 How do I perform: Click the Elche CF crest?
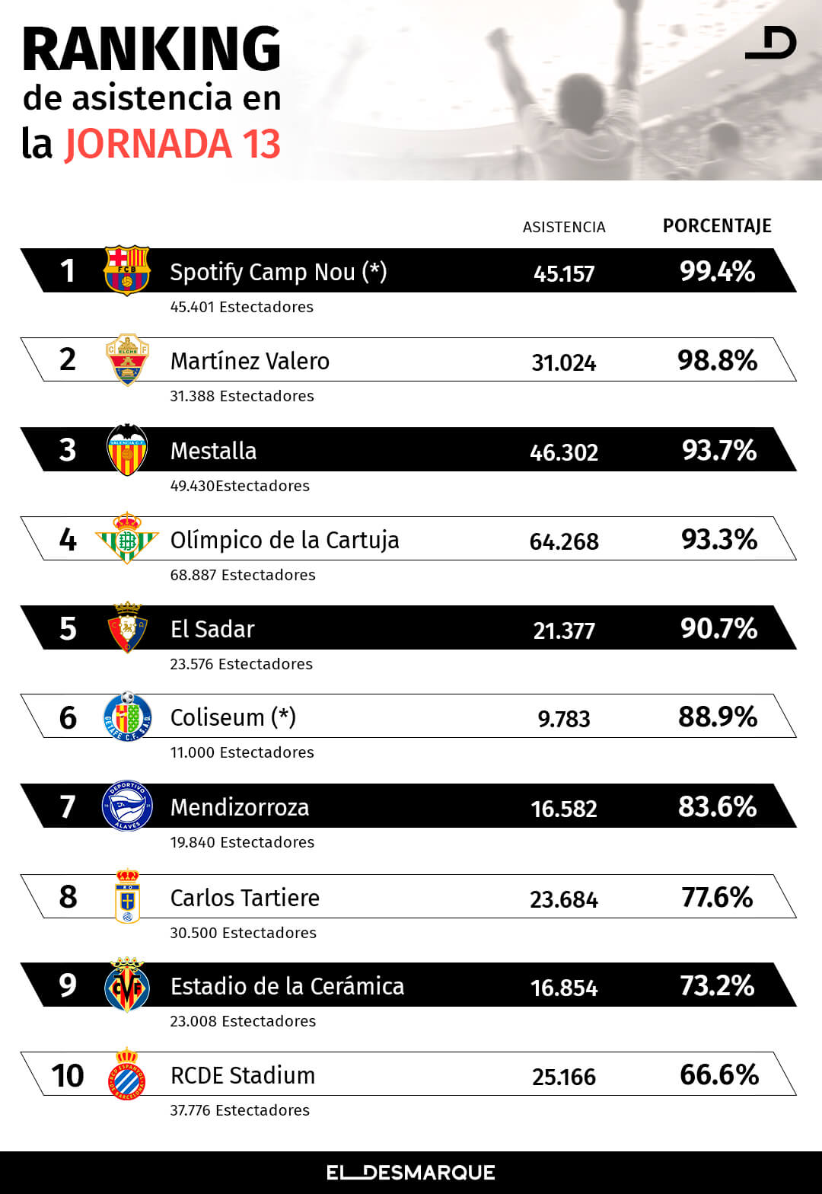coord(127,359)
